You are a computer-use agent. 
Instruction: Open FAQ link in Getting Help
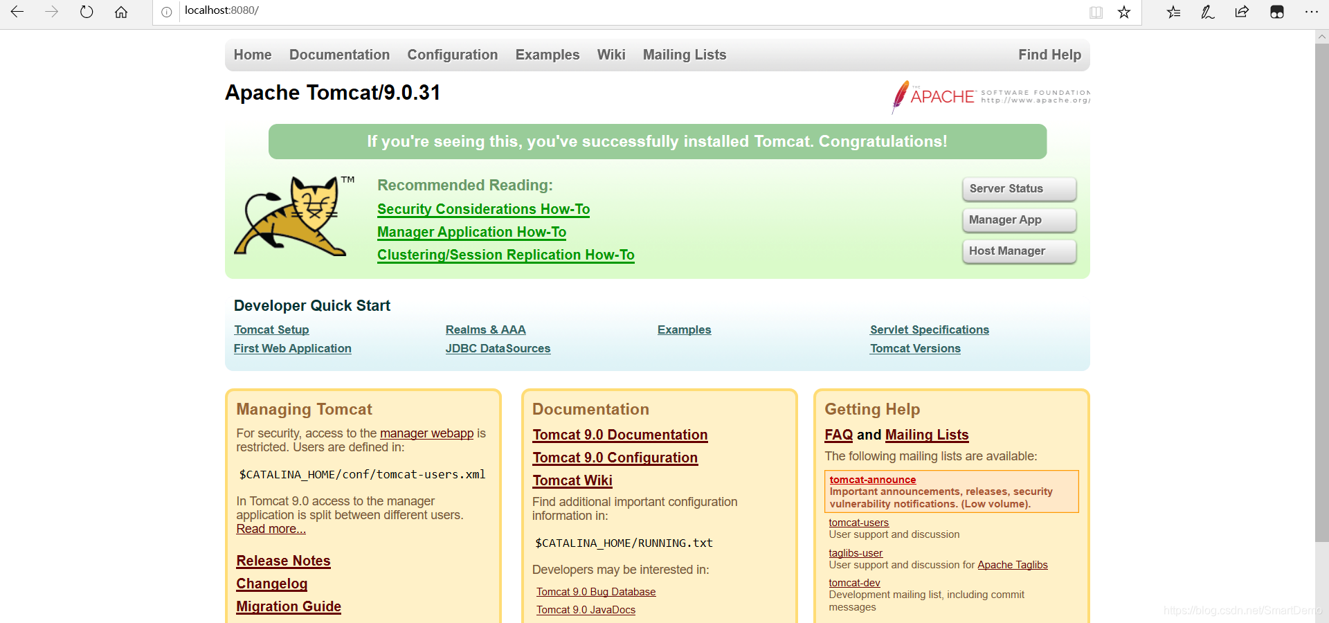coord(838,435)
